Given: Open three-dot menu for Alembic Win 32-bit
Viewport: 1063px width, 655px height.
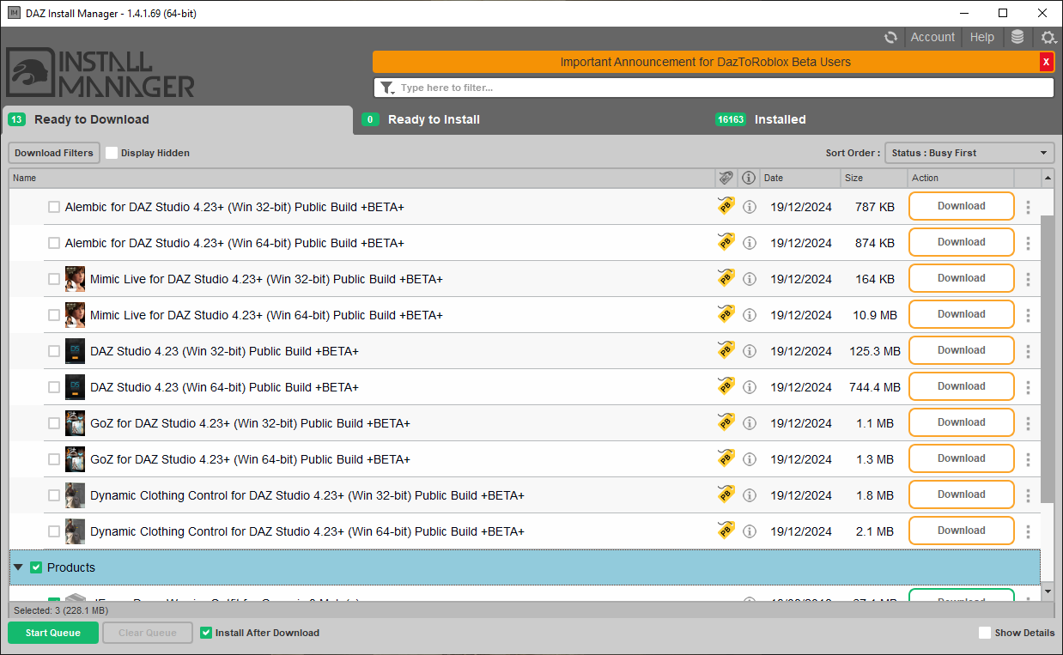Looking at the screenshot, I should point(1028,207).
